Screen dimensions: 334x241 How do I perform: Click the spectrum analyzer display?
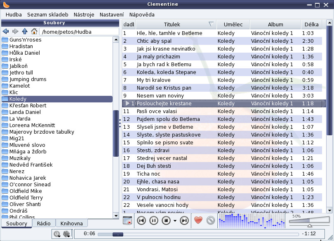click(252, 221)
